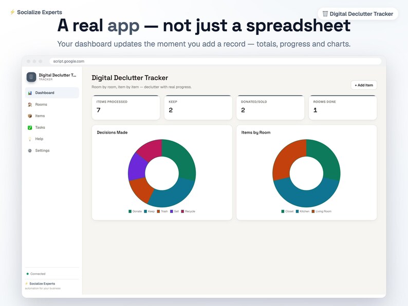Click the Settings gear icon
Image resolution: width=408 pixels, height=306 pixels.
[30, 150]
